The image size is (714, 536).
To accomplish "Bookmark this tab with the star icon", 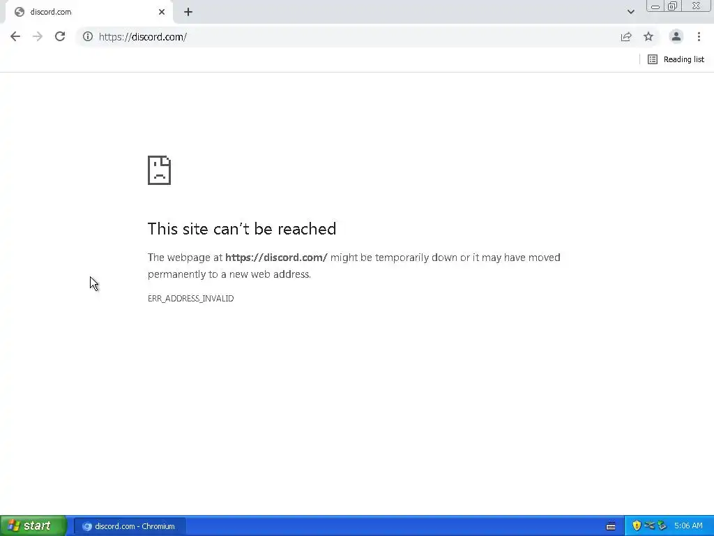I will click(x=648, y=36).
